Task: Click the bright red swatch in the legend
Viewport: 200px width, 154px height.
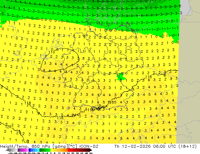Action: point(69,150)
